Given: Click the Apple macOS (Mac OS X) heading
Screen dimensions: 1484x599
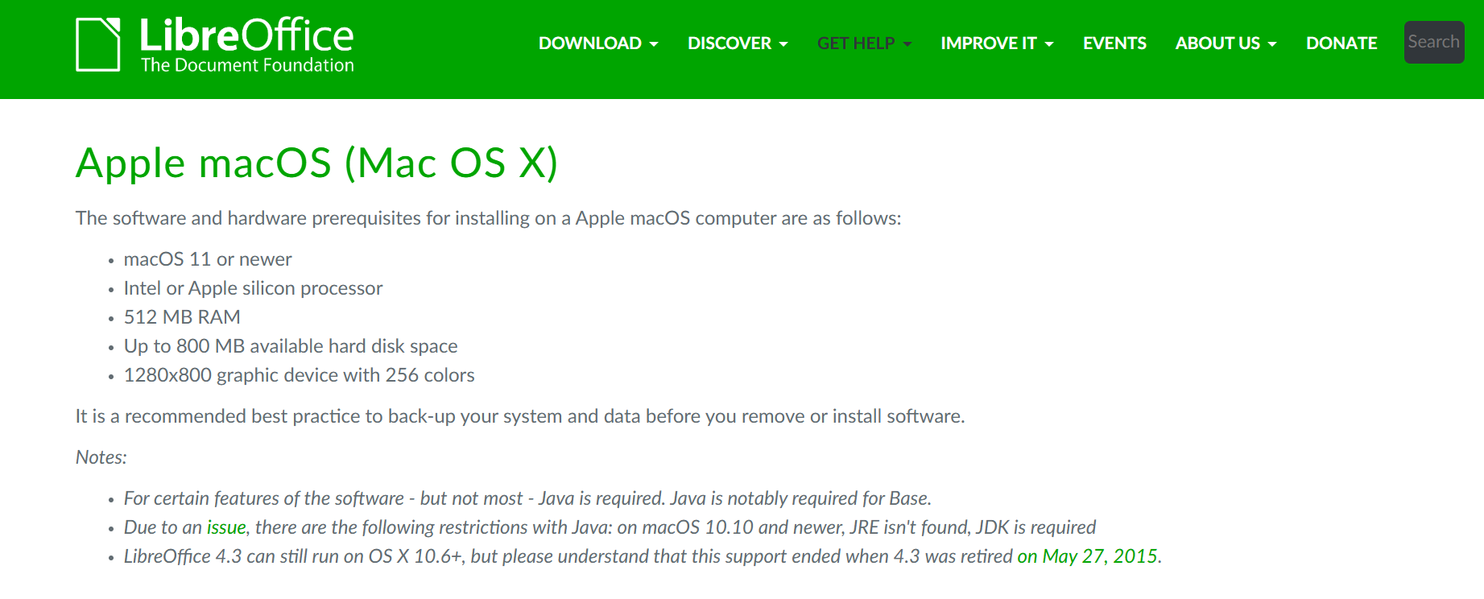Looking at the screenshot, I should (316, 163).
